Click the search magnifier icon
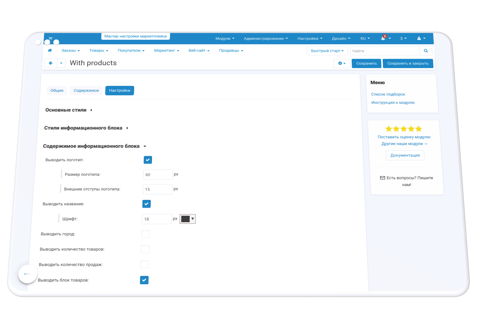The width and height of the screenshot is (477, 318). [426, 51]
